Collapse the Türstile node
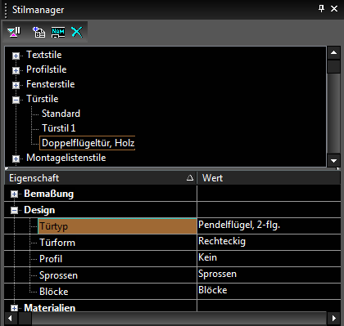Viewport: 344px width, 326px height. click(16, 100)
